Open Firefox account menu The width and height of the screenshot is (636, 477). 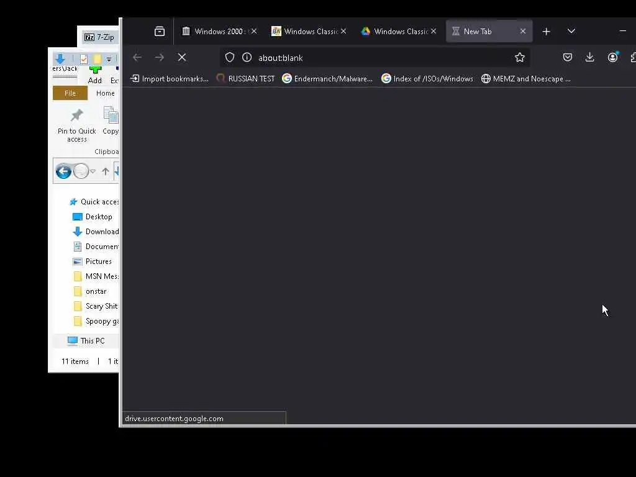[x=612, y=58]
